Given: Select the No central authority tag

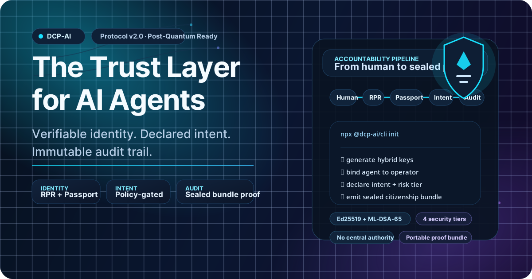Looking at the screenshot, I should tap(362, 237).
